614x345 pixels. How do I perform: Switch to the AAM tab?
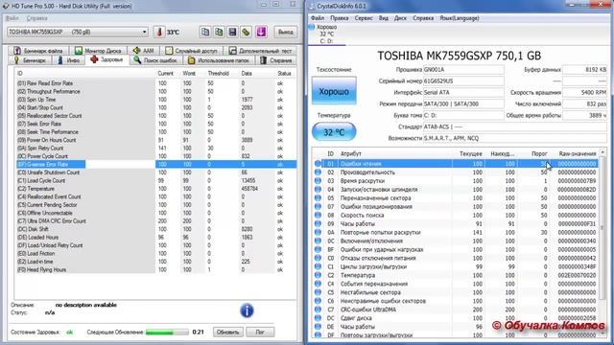[143, 51]
